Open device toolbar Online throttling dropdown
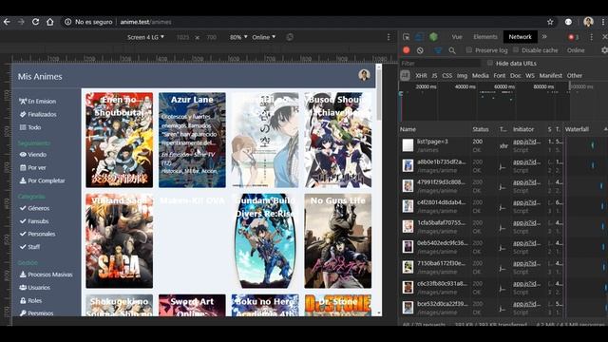This screenshot has height=342, width=608. click(264, 37)
